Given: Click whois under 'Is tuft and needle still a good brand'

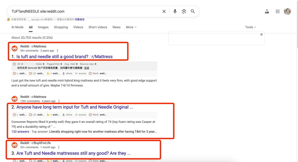Looking at the screenshot, I should tap(67, 73).
